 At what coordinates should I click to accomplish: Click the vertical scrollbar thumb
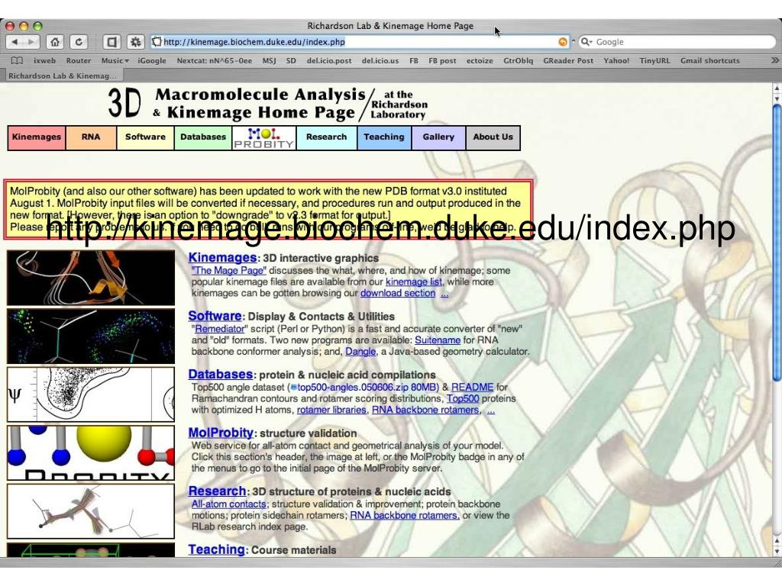click(x=777, y=243)
